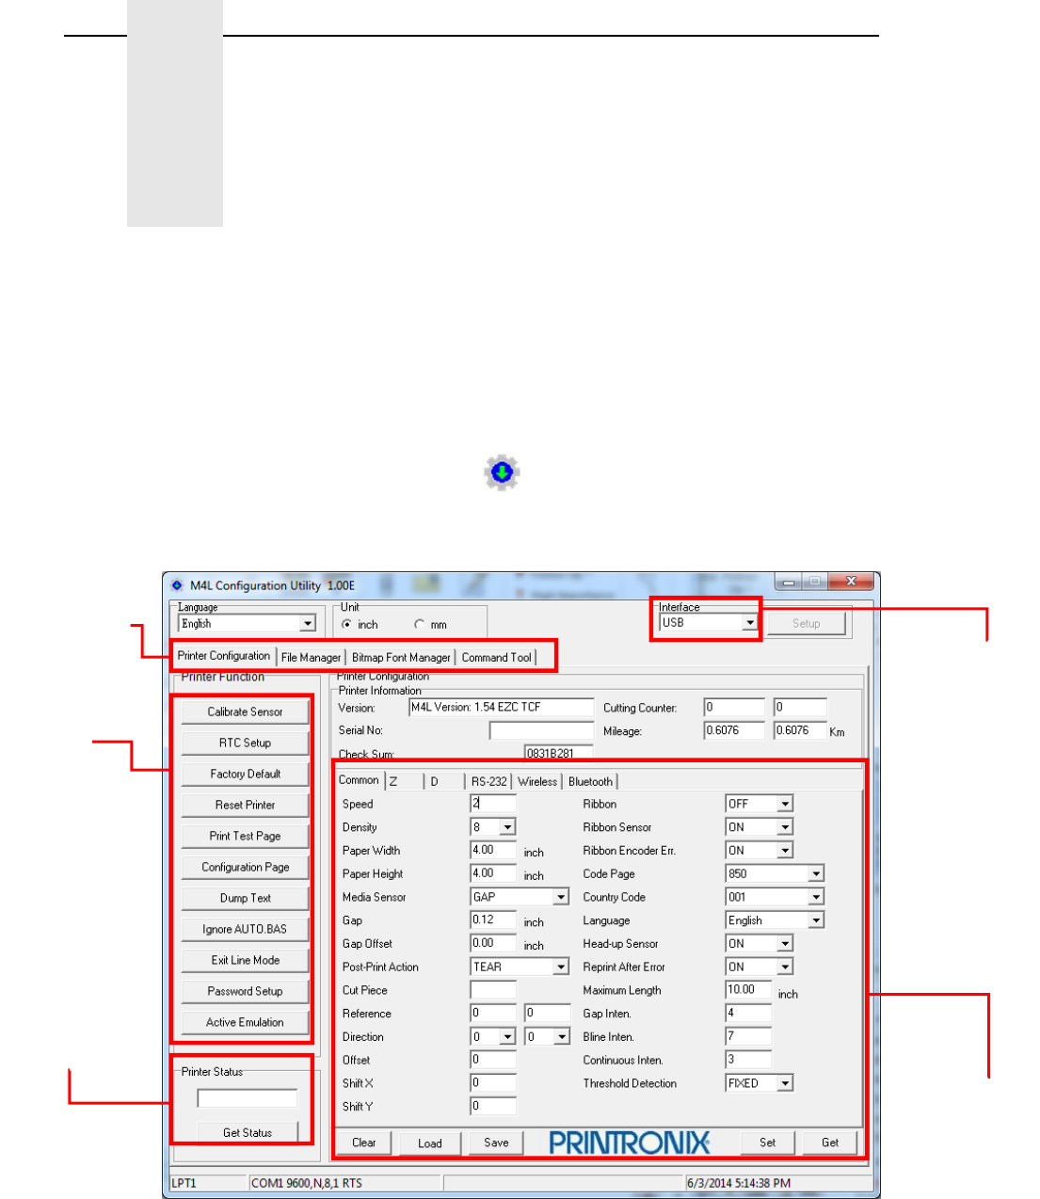Image resolution: width=1040 pixels, height=1199 pixels.
Task: Click the Get Status button
Action: coord(248,1132)
